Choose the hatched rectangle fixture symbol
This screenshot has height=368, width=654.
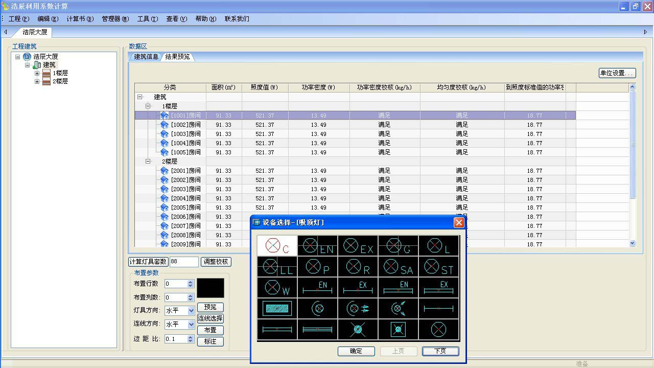(x=277, y=309)
